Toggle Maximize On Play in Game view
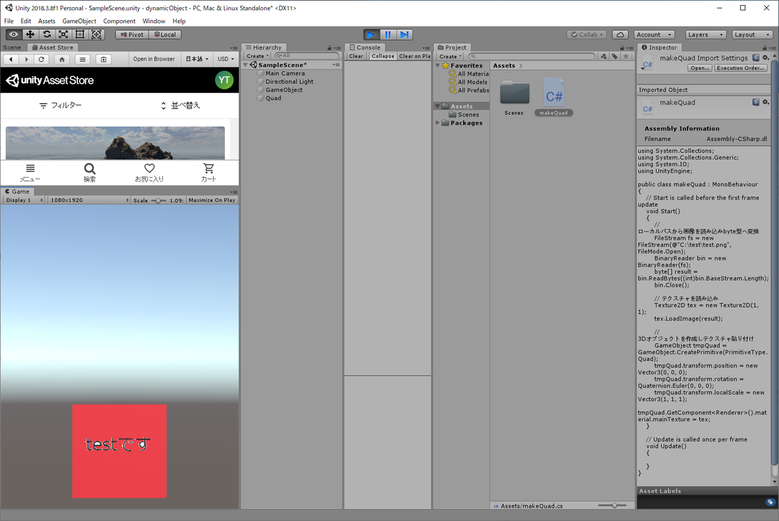The height and width of the screenshot is (521, 779). 212,200
